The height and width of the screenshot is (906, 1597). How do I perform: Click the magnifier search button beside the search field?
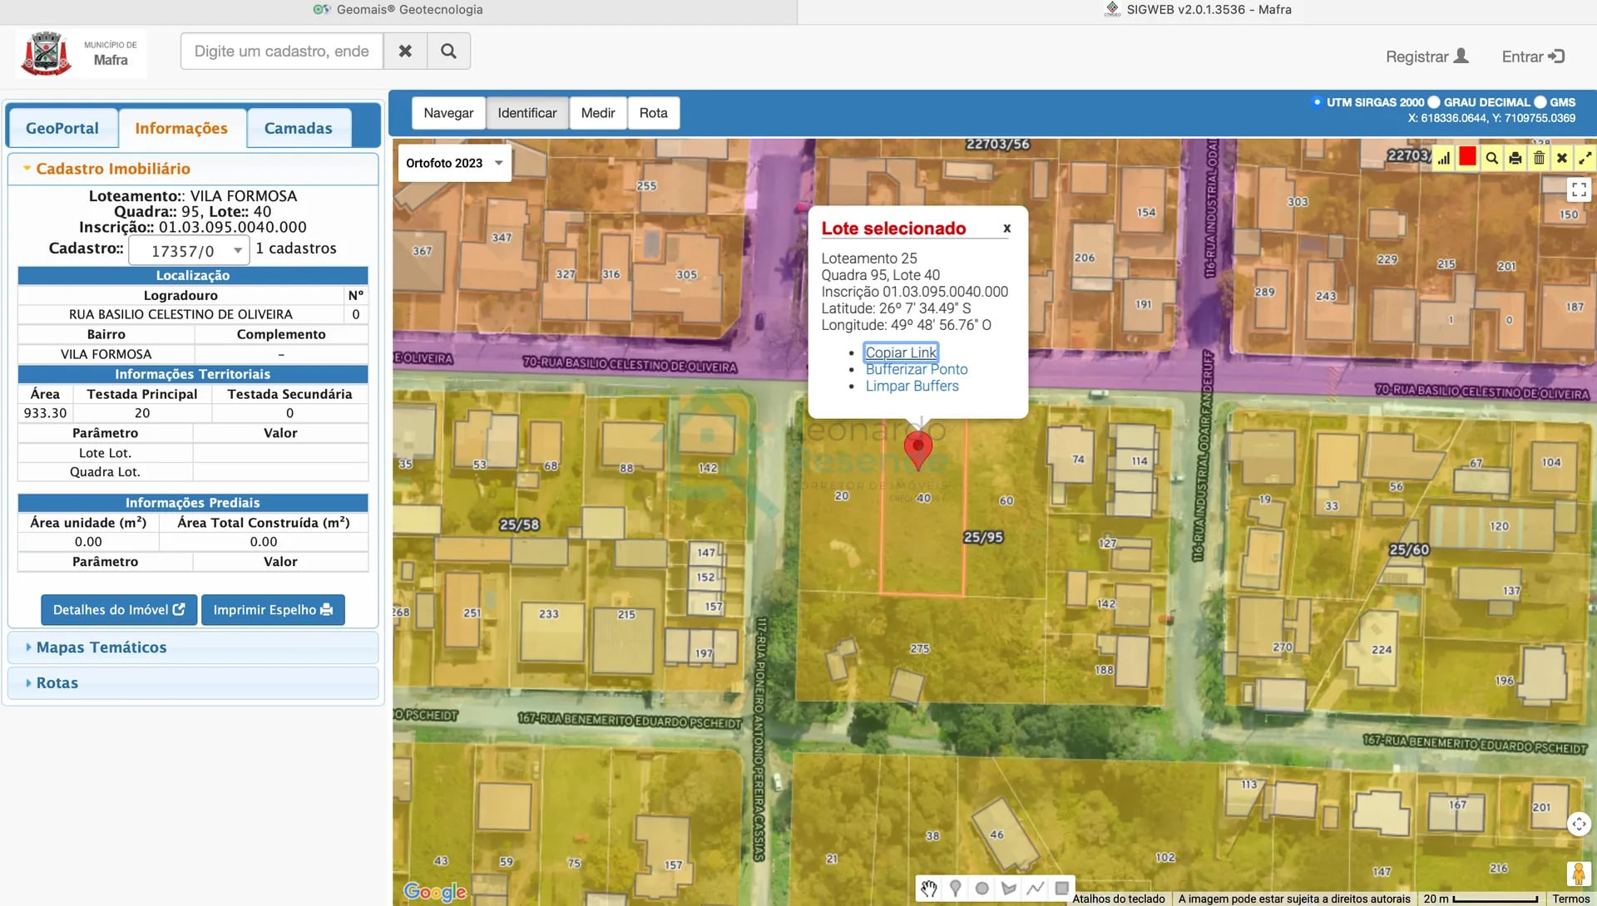coord(448,52)
